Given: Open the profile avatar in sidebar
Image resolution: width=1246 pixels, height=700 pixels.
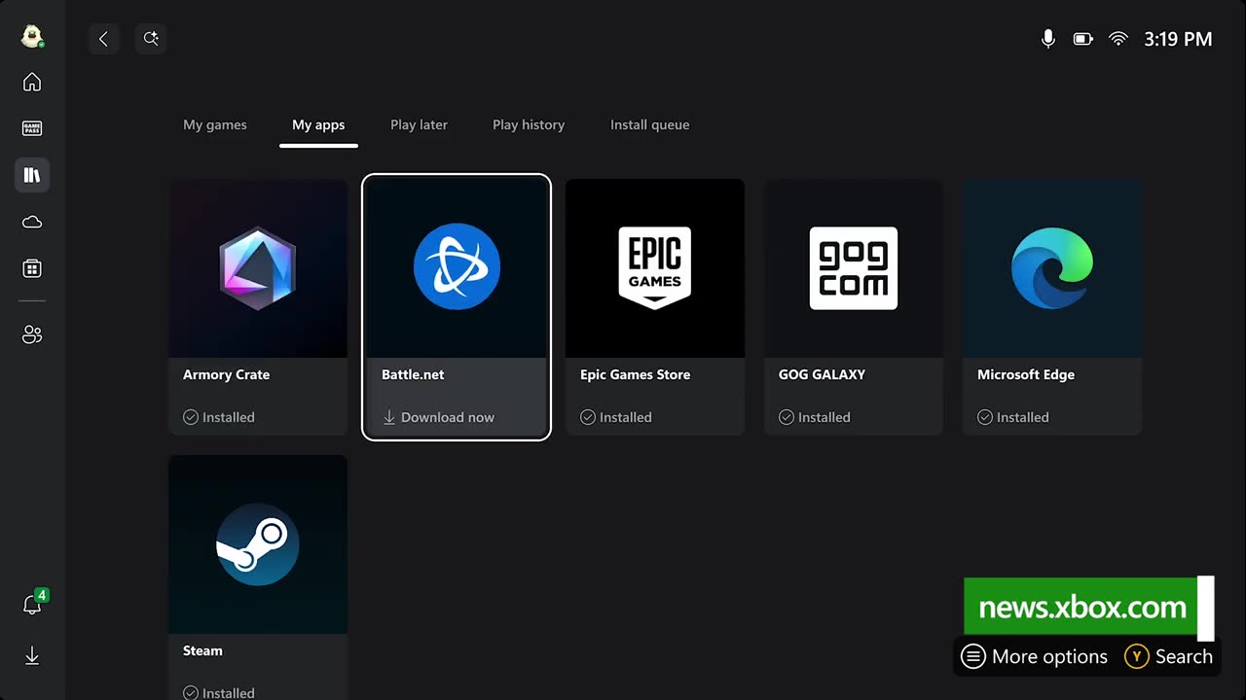Looking at the screenshot, I should (x=32, y=37).
